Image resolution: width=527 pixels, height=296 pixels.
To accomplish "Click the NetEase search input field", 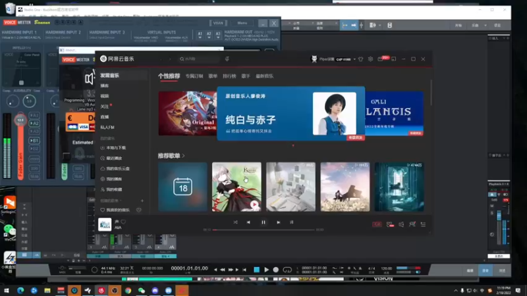I will click(199, 59).
